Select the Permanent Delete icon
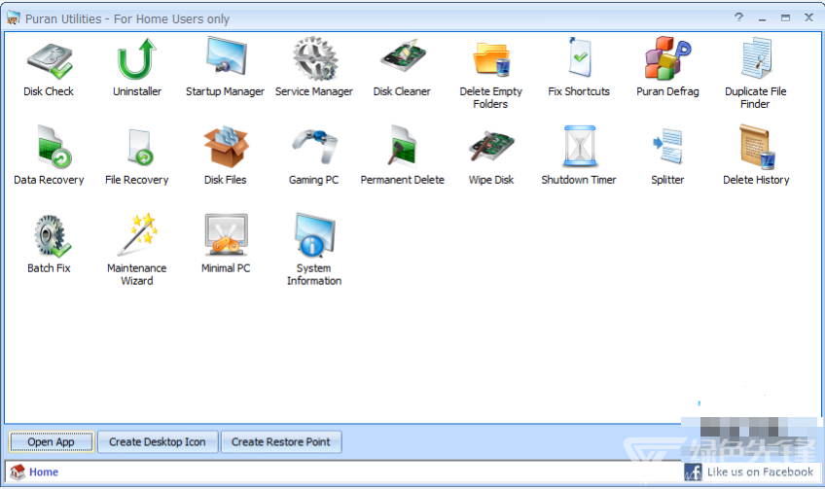Viewport: 825px width, 489px height. tap(403, 145)
